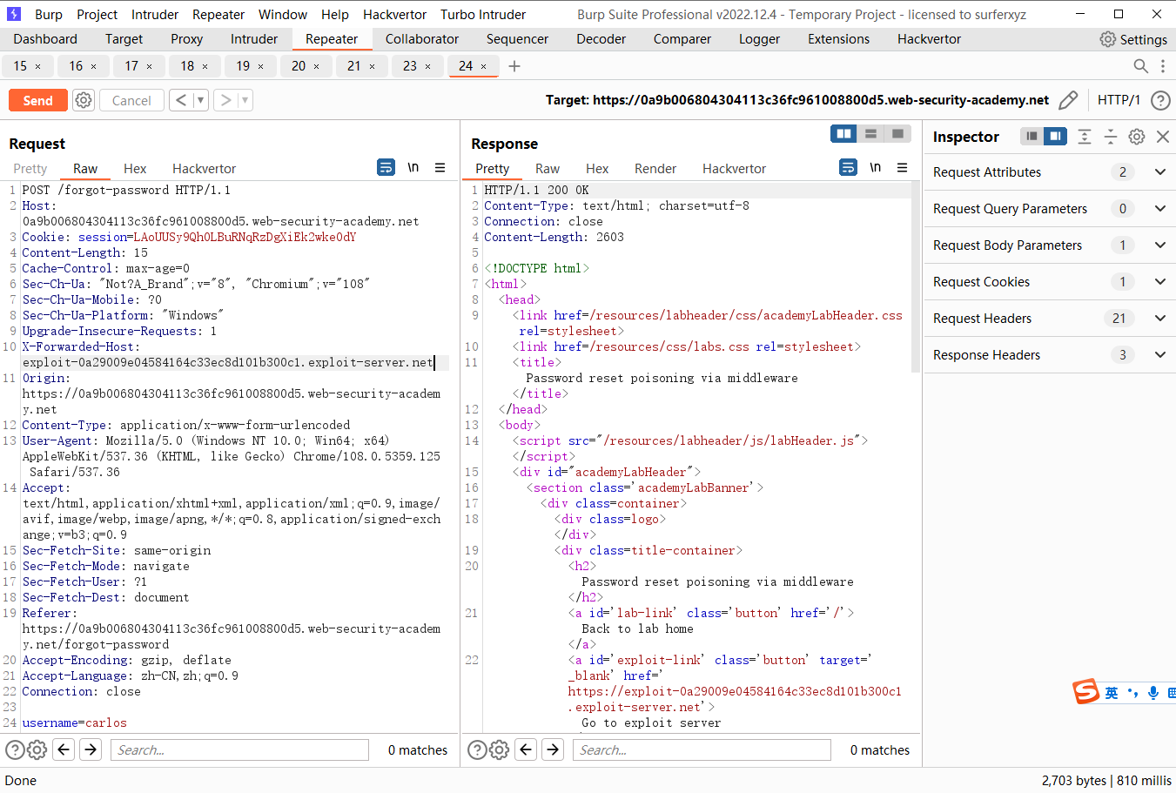Select side-by-side layout view
This screenshot has height=793, width=1176.
coord(843,133)
